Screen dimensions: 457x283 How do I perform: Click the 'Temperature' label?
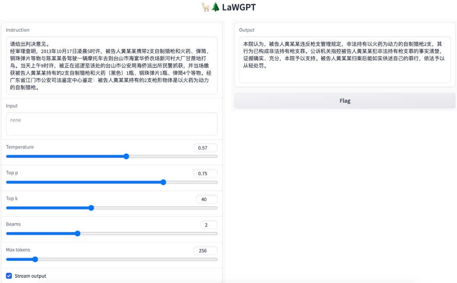20,147
